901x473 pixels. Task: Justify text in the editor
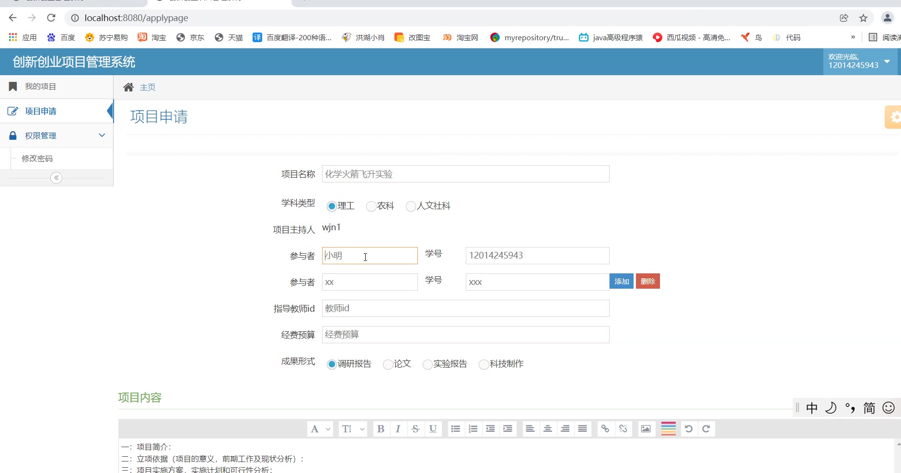tap(583, 429)
